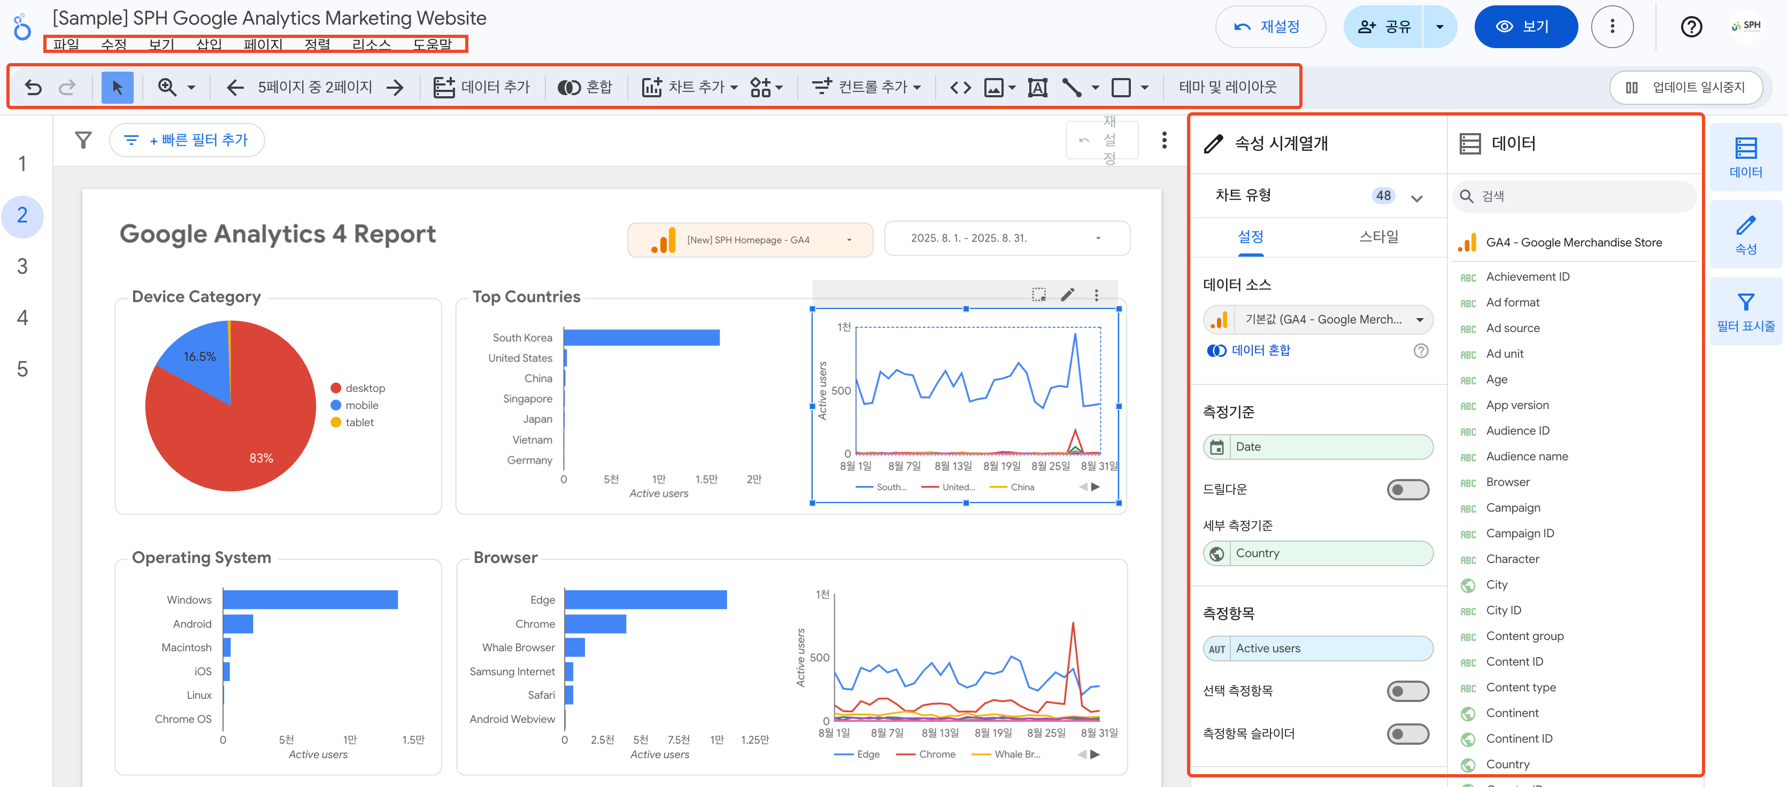Open the image insert tool

click(995, 88)
